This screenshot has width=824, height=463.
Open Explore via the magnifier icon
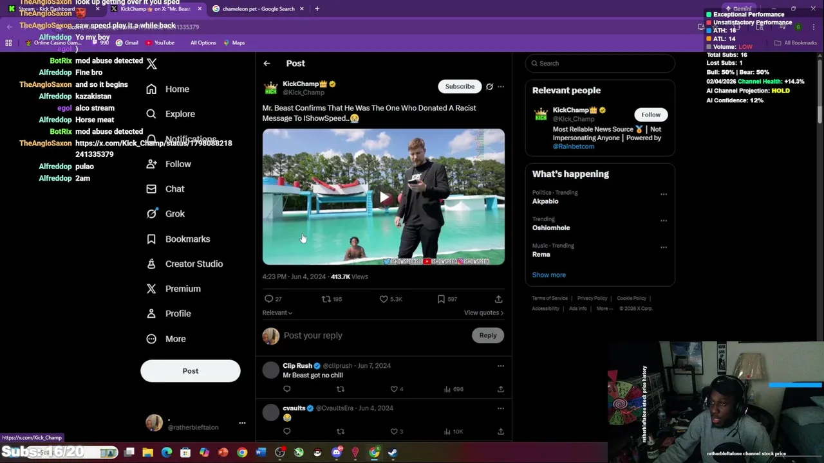point(151,114)
